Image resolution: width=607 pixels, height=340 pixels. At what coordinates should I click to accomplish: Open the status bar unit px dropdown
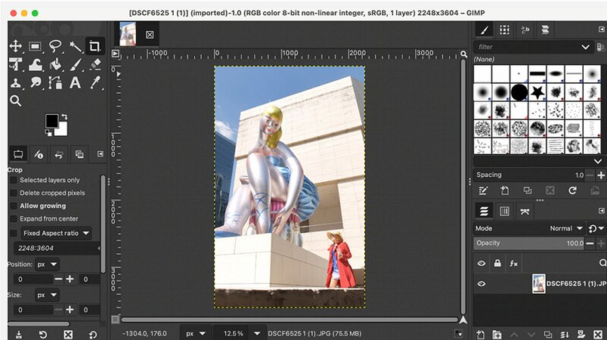(x=196, y=333)
